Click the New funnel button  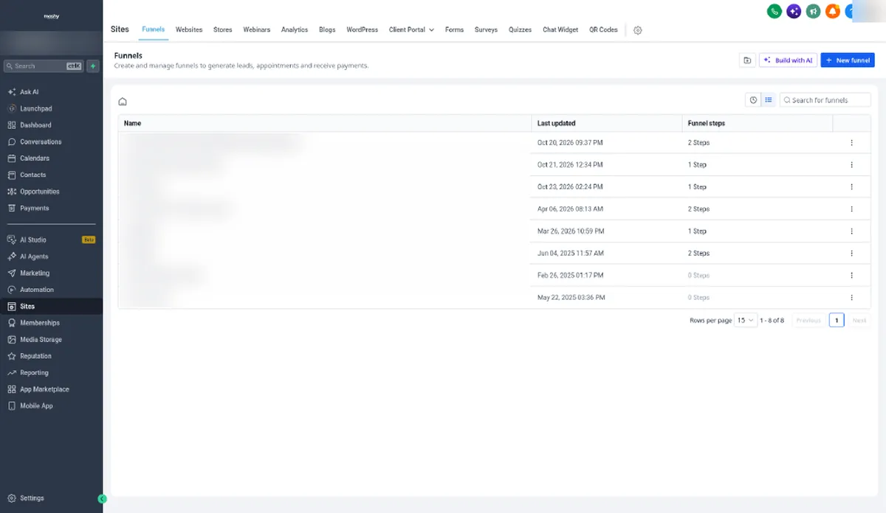point(848,60)
